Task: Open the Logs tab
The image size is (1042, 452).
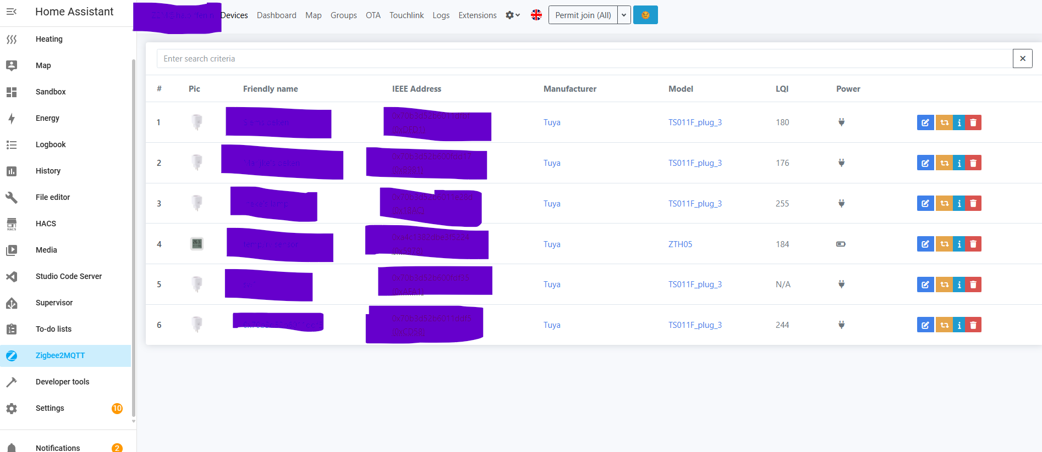Action: click(x=441, y=15)
